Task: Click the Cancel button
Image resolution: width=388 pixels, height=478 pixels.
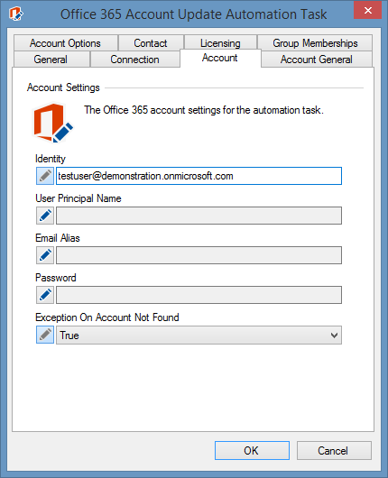Action: pyautogui.click(x=334, y=450)
